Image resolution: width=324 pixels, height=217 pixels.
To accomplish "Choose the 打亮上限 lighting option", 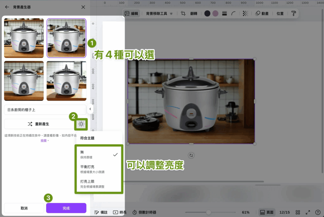I will (99, 184).
